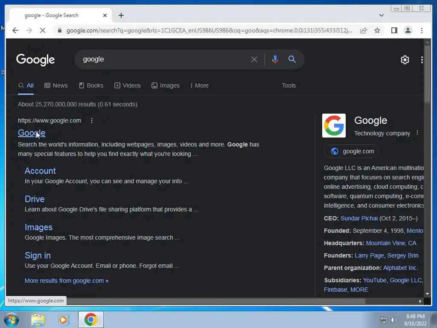This screenshot has height=328, width=437.
Task: Open a new tab with plus button
Action: click(121, 15)
